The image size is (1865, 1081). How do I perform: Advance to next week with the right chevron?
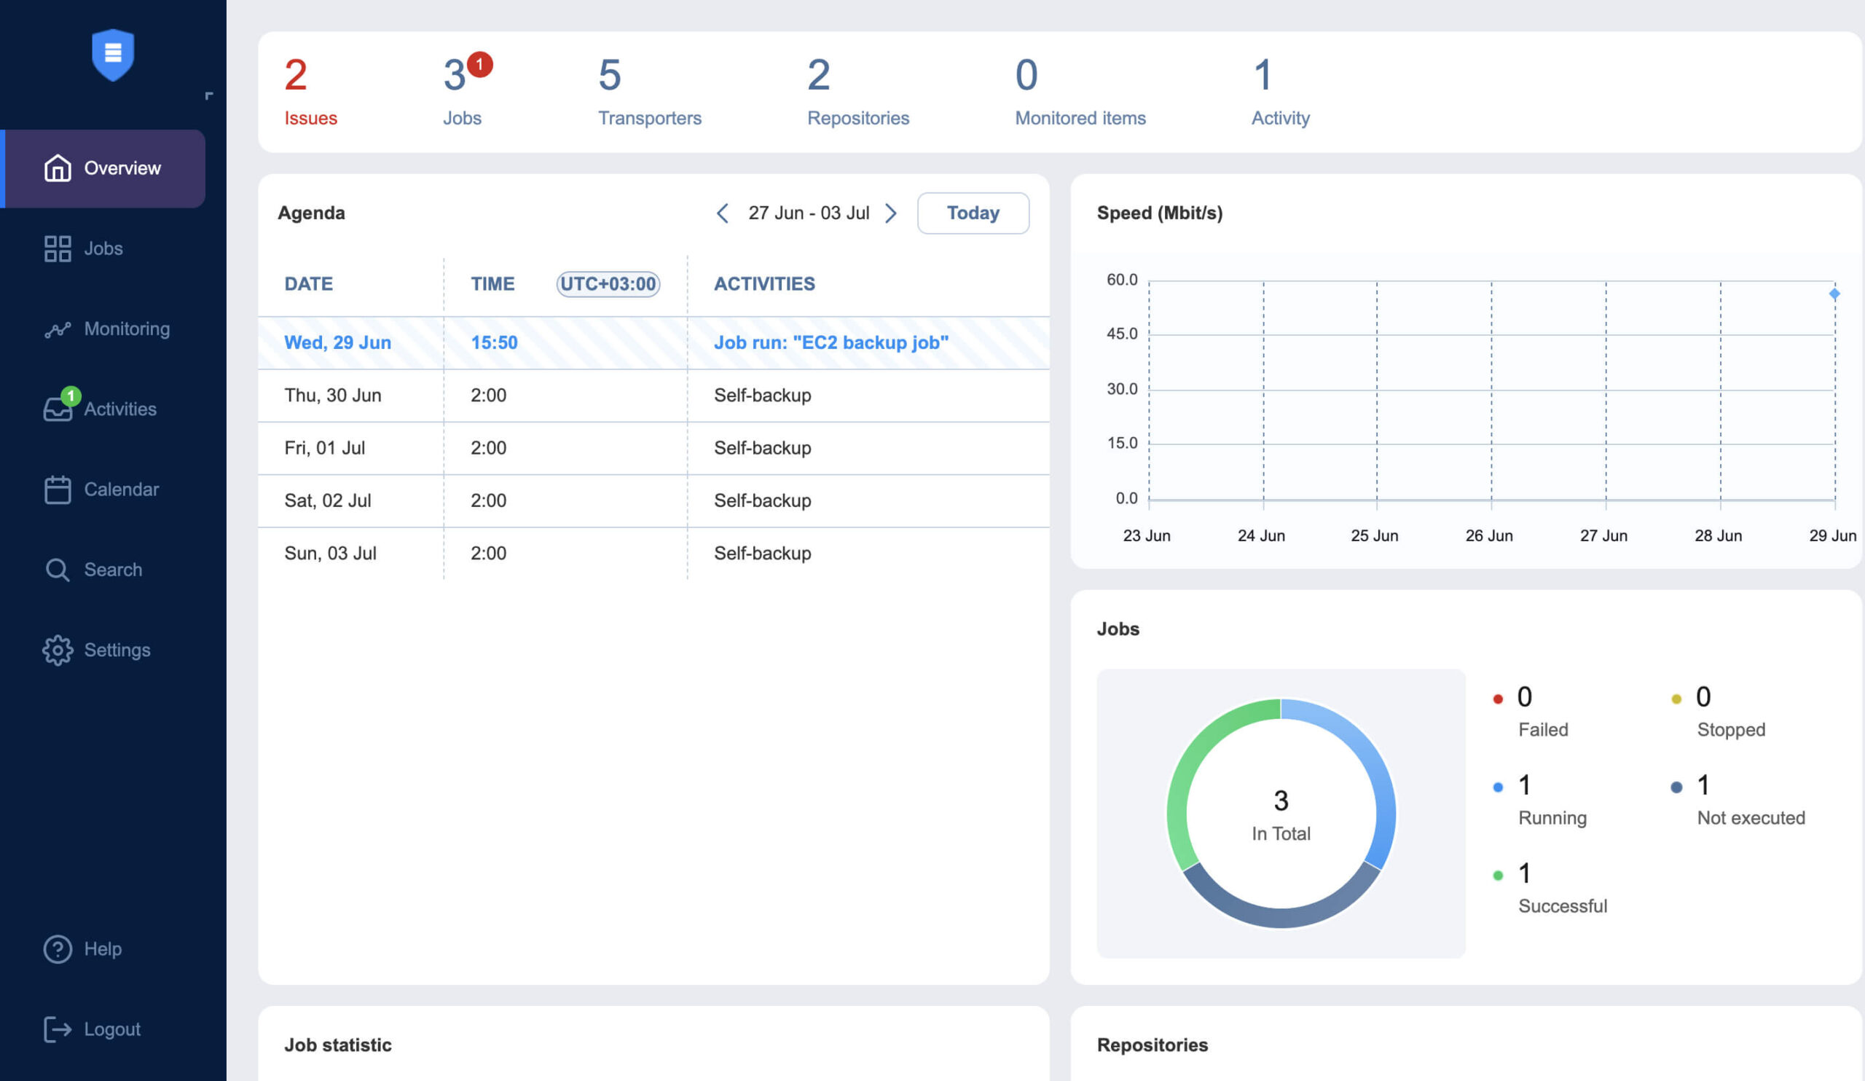point(892,213)
